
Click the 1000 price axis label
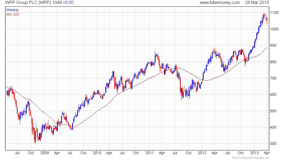click(x=274, y=29)
